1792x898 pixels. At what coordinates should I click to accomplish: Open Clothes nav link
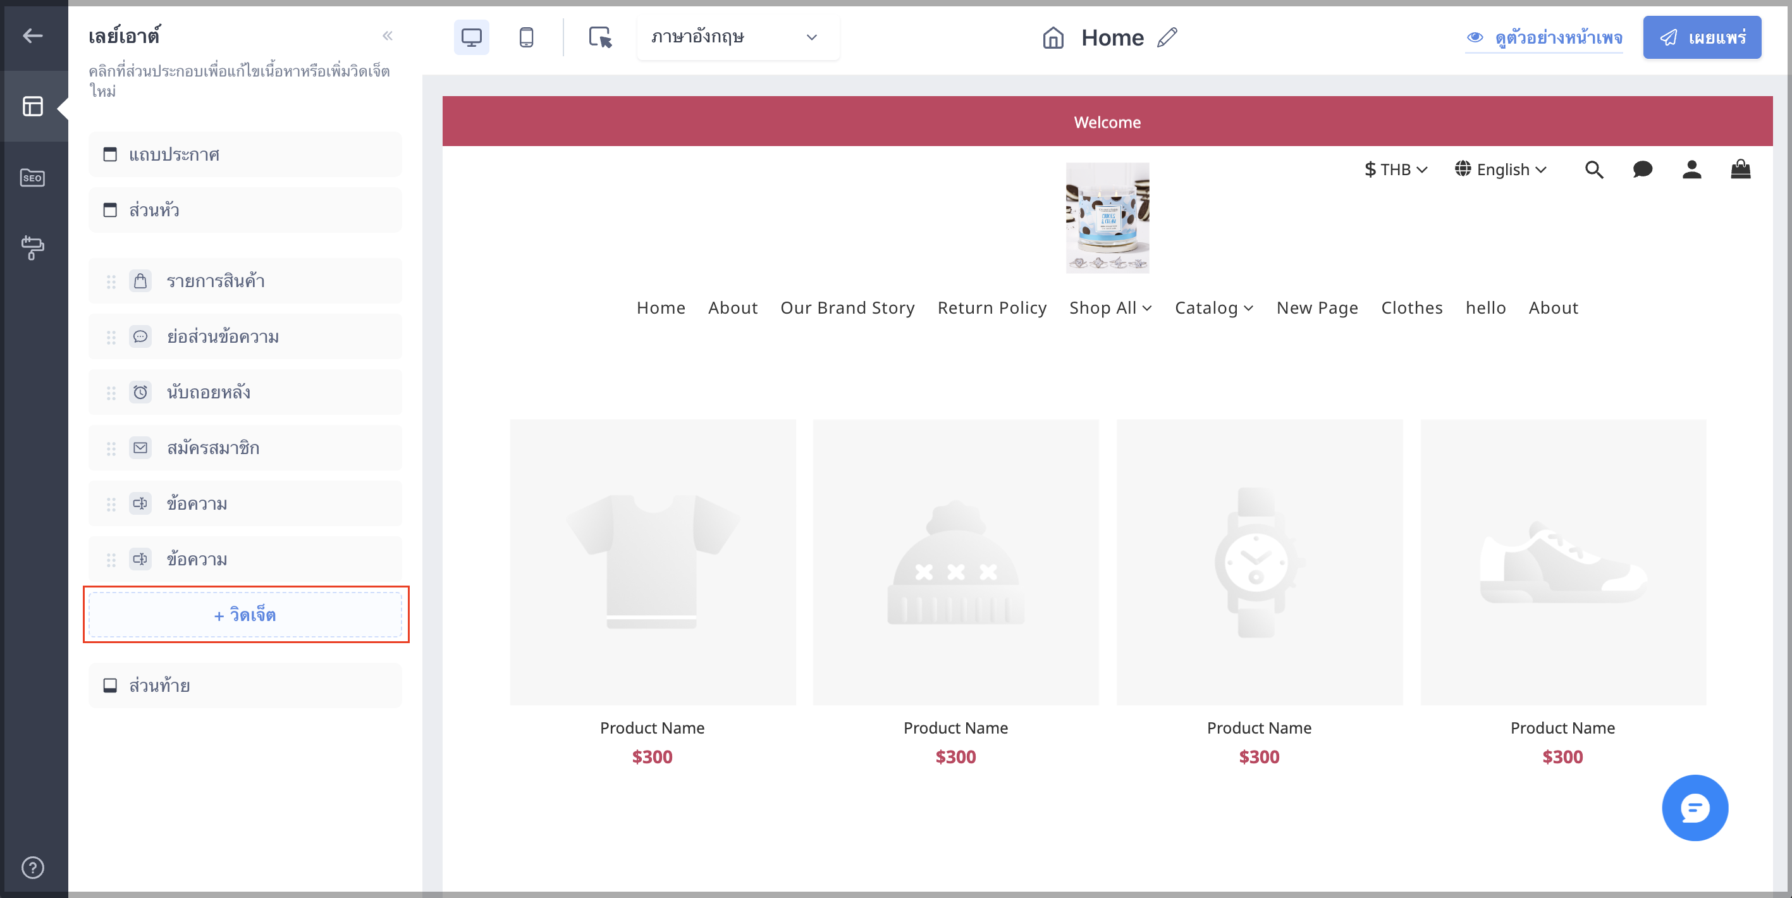[x=1411, y=307]
